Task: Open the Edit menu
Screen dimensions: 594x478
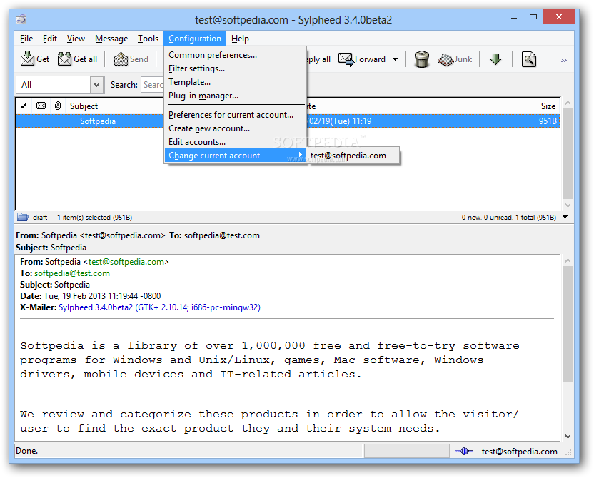Action: click(50, 39)
